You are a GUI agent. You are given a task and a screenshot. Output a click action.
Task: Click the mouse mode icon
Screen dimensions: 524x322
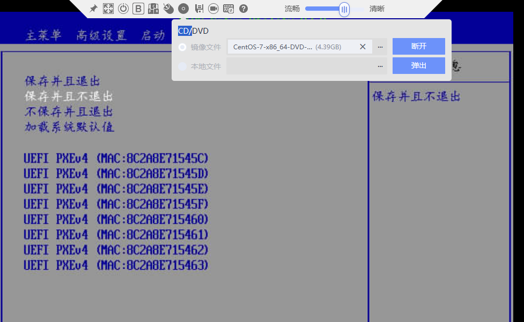pyautogui.click(x=168, y=9)
